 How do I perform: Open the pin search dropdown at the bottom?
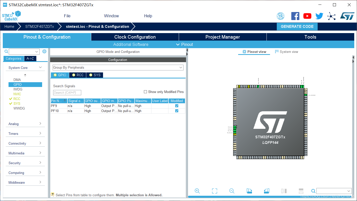tap(349, 191)
